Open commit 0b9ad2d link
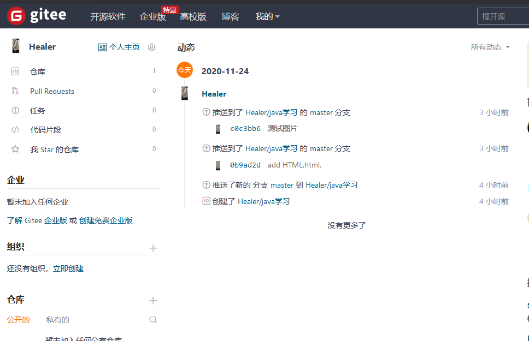The height and width of the screenshot is (341, 529). (x=245, y=165)
